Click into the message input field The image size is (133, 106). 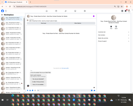(64, 90)
